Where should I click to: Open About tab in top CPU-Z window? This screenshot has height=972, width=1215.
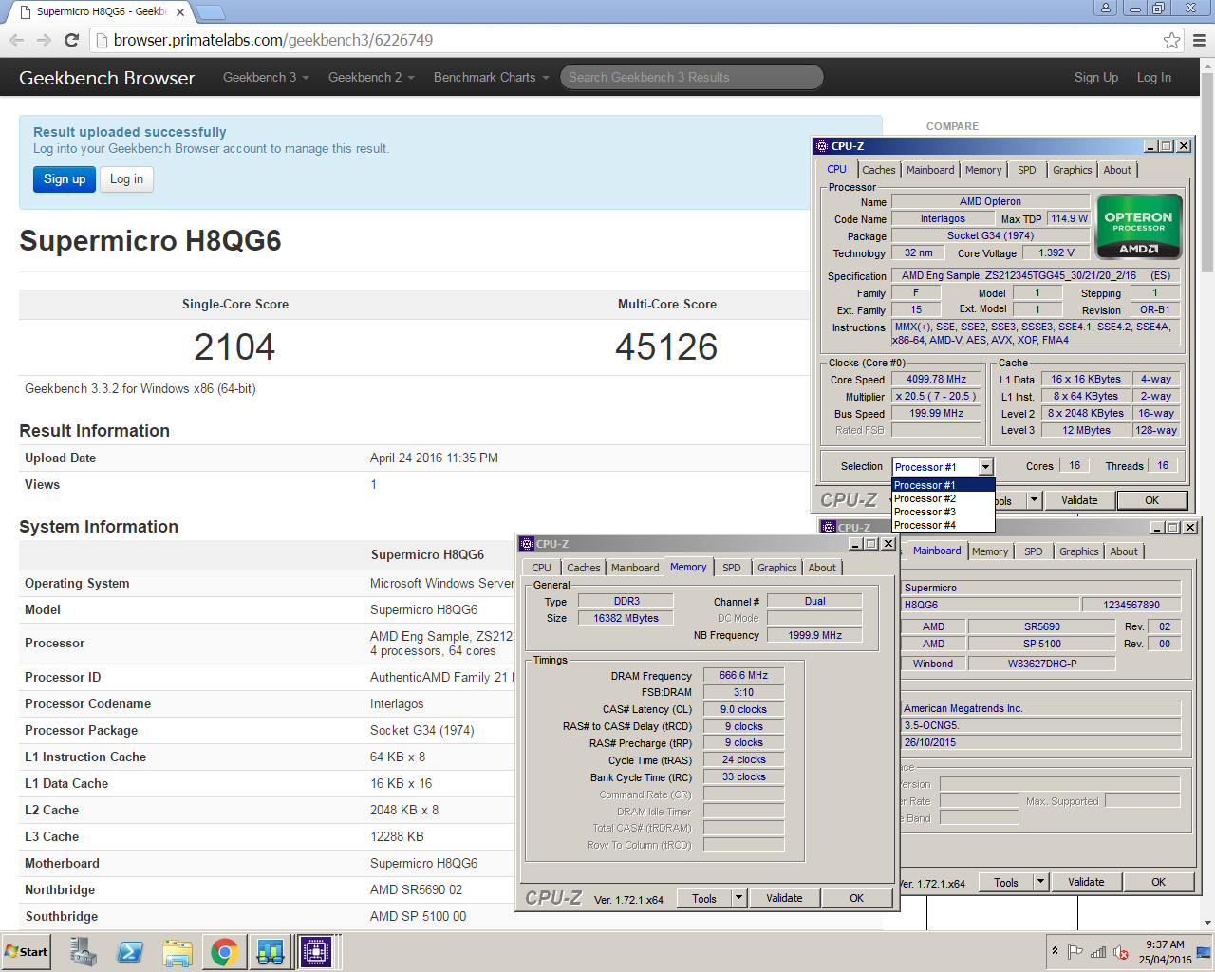pos(1117,170)
